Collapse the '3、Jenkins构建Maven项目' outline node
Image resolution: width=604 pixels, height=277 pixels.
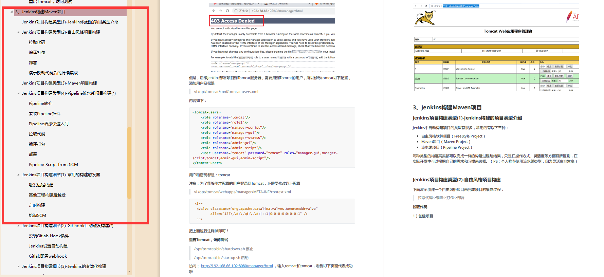click(12, 12)
